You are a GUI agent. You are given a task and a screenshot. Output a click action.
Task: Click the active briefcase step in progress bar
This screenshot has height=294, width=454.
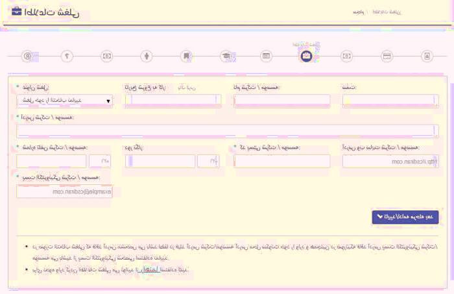306,56
